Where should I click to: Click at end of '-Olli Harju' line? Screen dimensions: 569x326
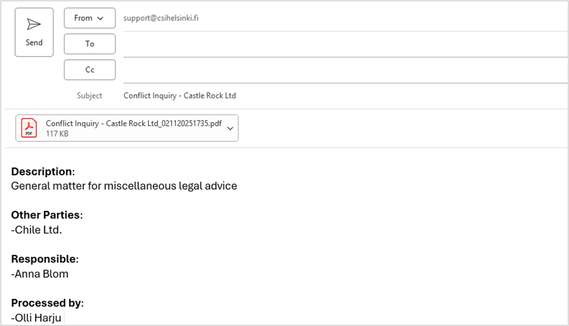pyautogui.click(x=62, y=318)
